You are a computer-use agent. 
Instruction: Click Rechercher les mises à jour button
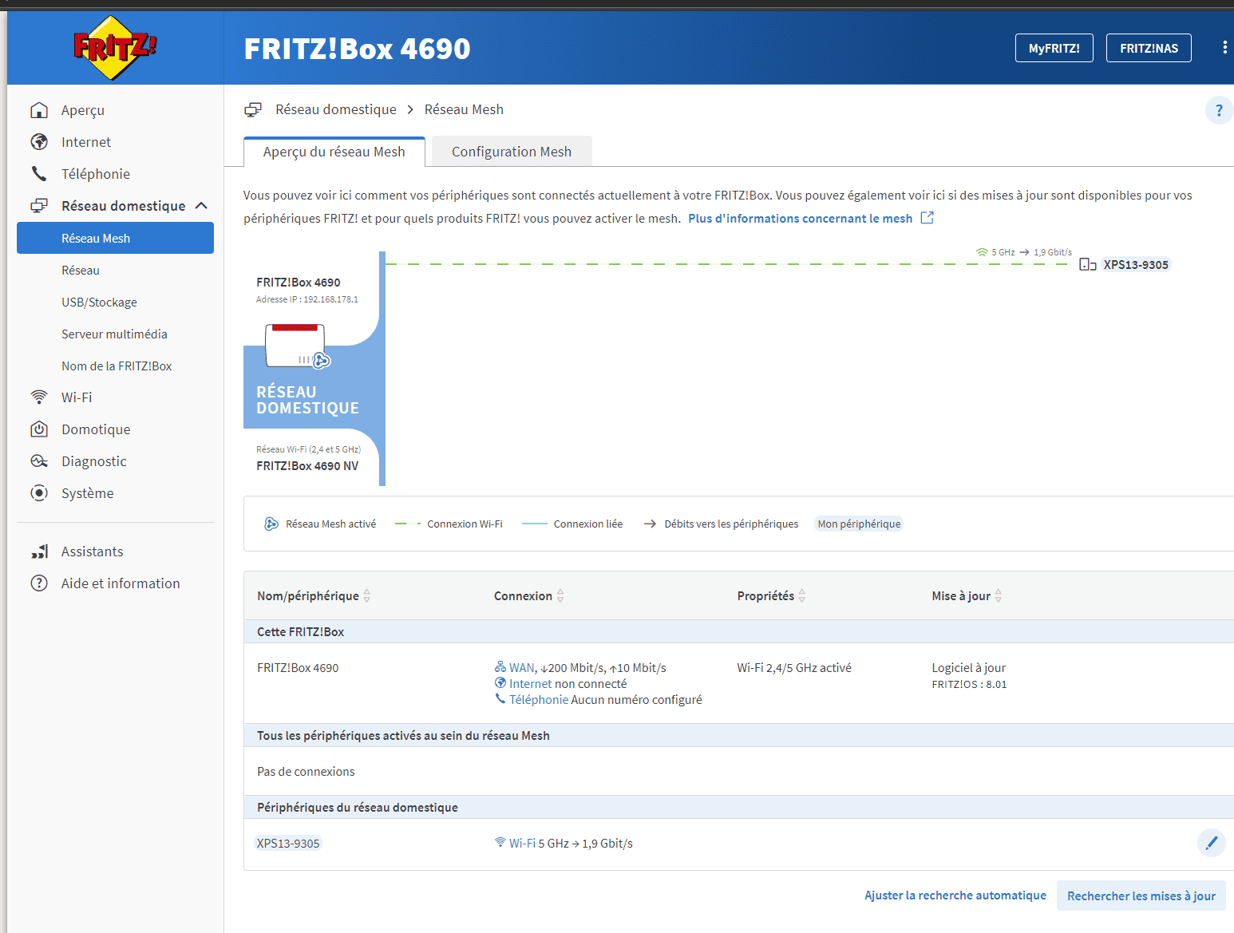click(1141, 895)
